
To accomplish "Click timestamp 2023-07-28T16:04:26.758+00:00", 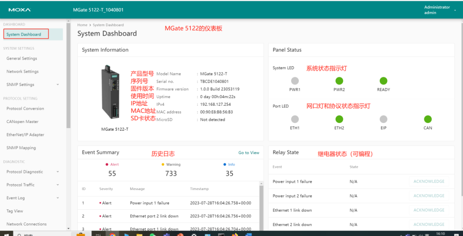I will (x=221, y=203).
